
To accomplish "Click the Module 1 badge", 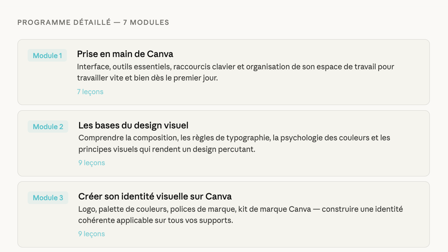I will (47, 56).
